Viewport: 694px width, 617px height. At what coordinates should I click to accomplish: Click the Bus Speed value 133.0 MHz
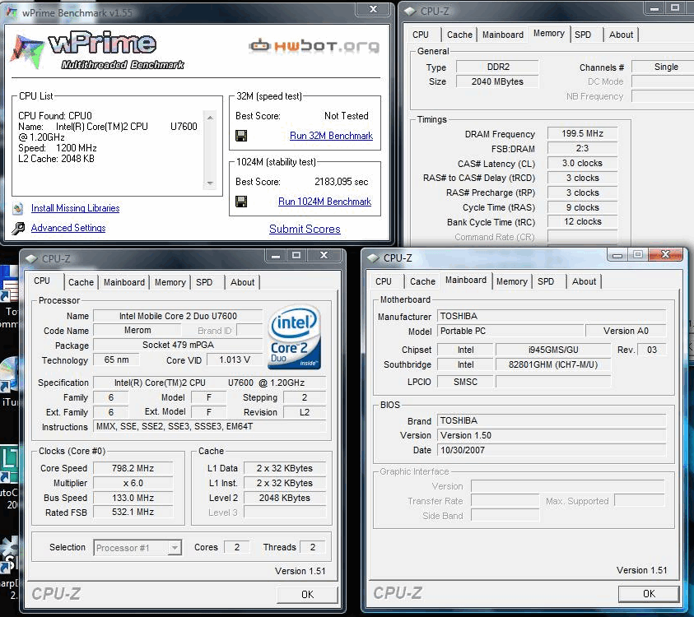click(x=133, y=498)
